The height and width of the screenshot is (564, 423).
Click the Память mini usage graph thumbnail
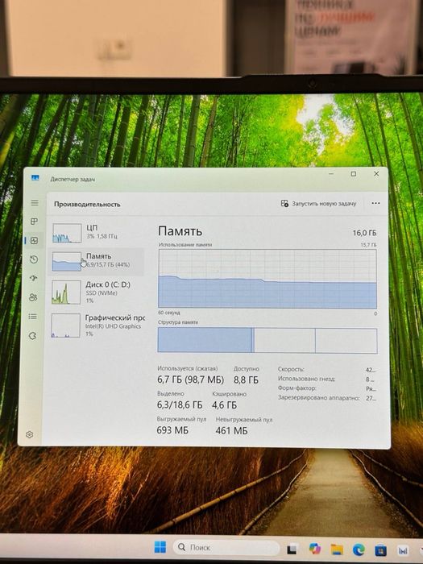point(67,262)
